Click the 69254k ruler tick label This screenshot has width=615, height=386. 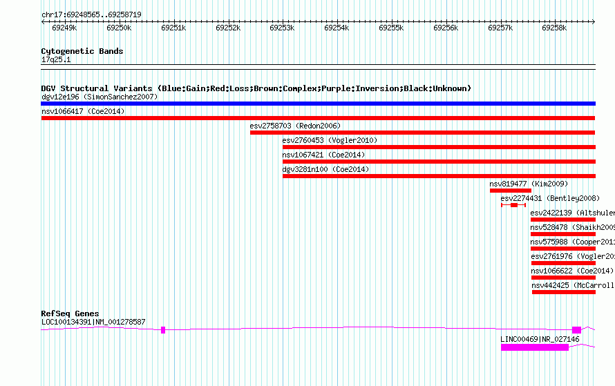(337, 28)
